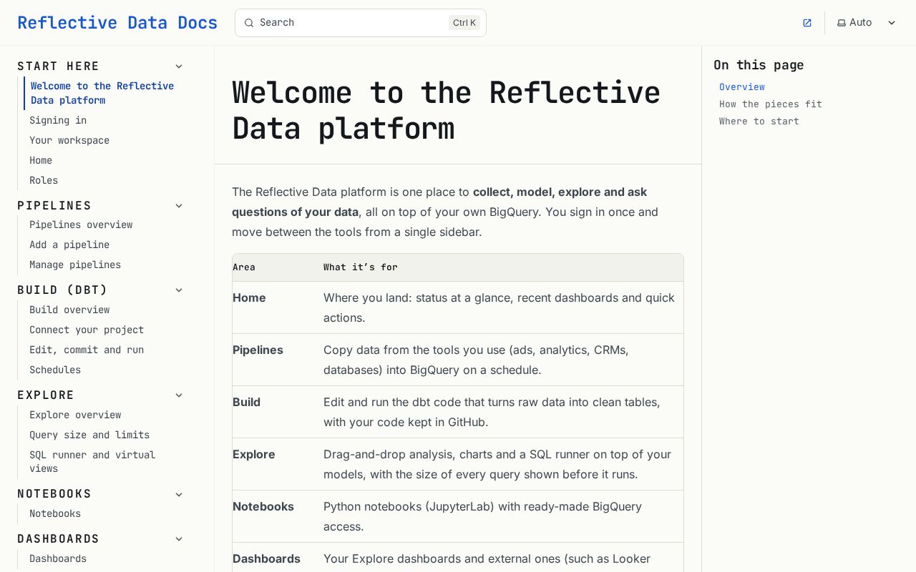Collapse the EXPLORE section chevron
916x572 pixels.
179,395
